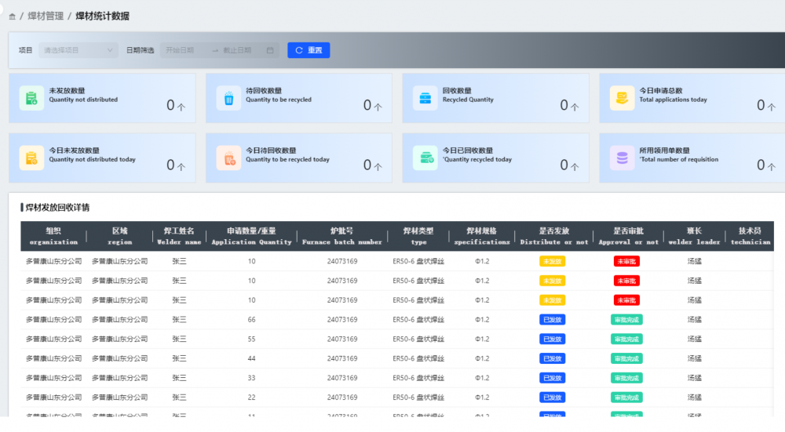The width and height of the screenshot is (785, 432).
Task: Click the 截止日期 end date field
Action: pos(238,50)
